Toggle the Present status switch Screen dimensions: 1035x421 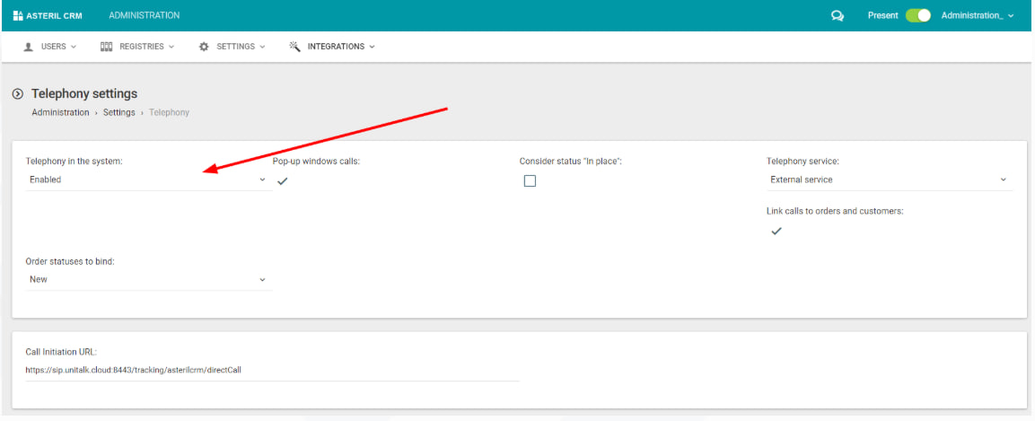[x=917, y=15]
